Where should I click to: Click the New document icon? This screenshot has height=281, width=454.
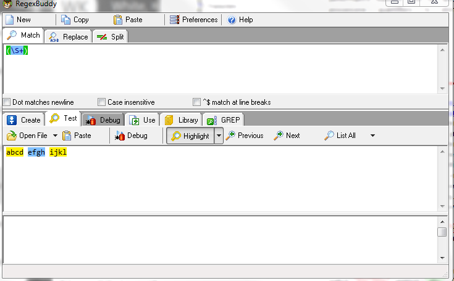click(10, 20)
